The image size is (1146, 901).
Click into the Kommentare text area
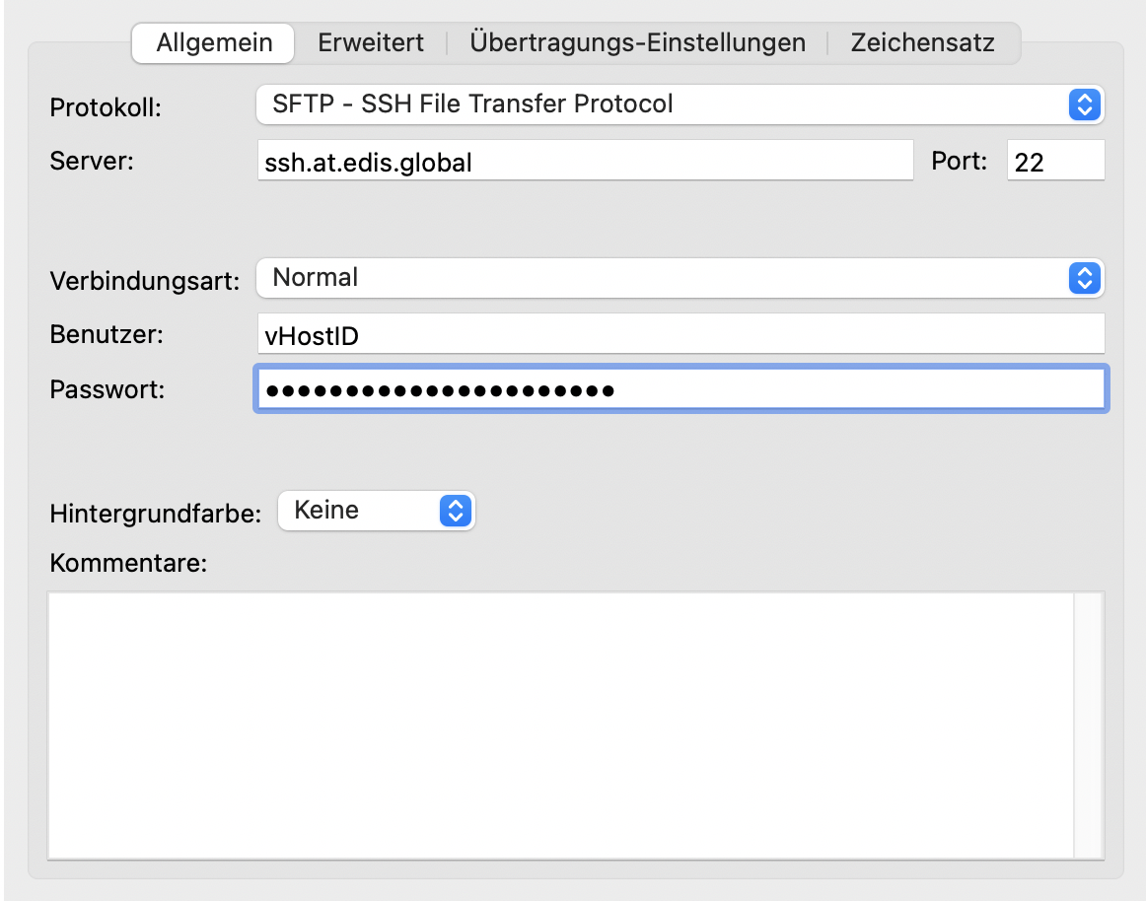click(560, 725)
